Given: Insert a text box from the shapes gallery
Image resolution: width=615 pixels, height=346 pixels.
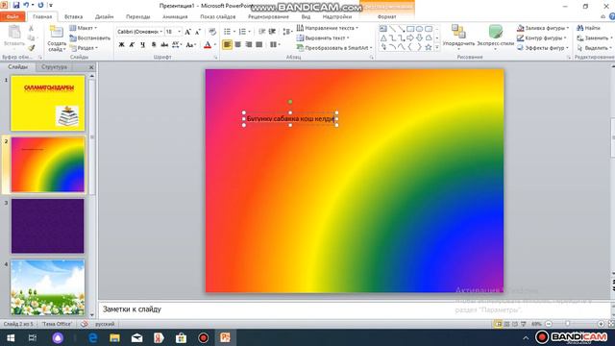Looking at the screenshot, I should point(383,29).
